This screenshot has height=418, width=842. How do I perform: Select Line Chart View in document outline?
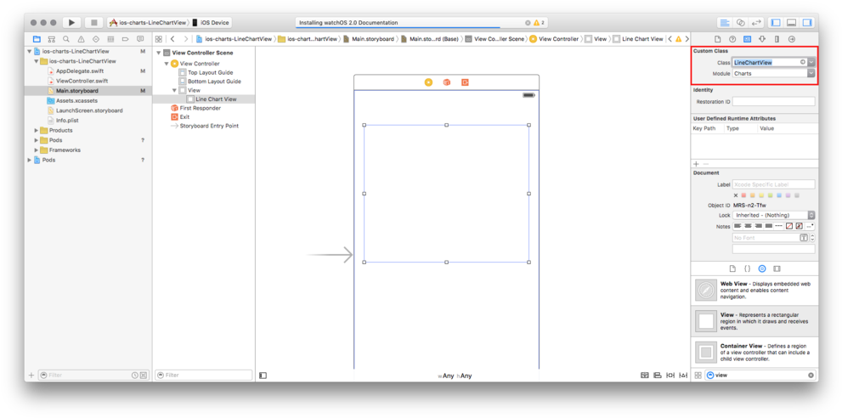click(216, 99)
